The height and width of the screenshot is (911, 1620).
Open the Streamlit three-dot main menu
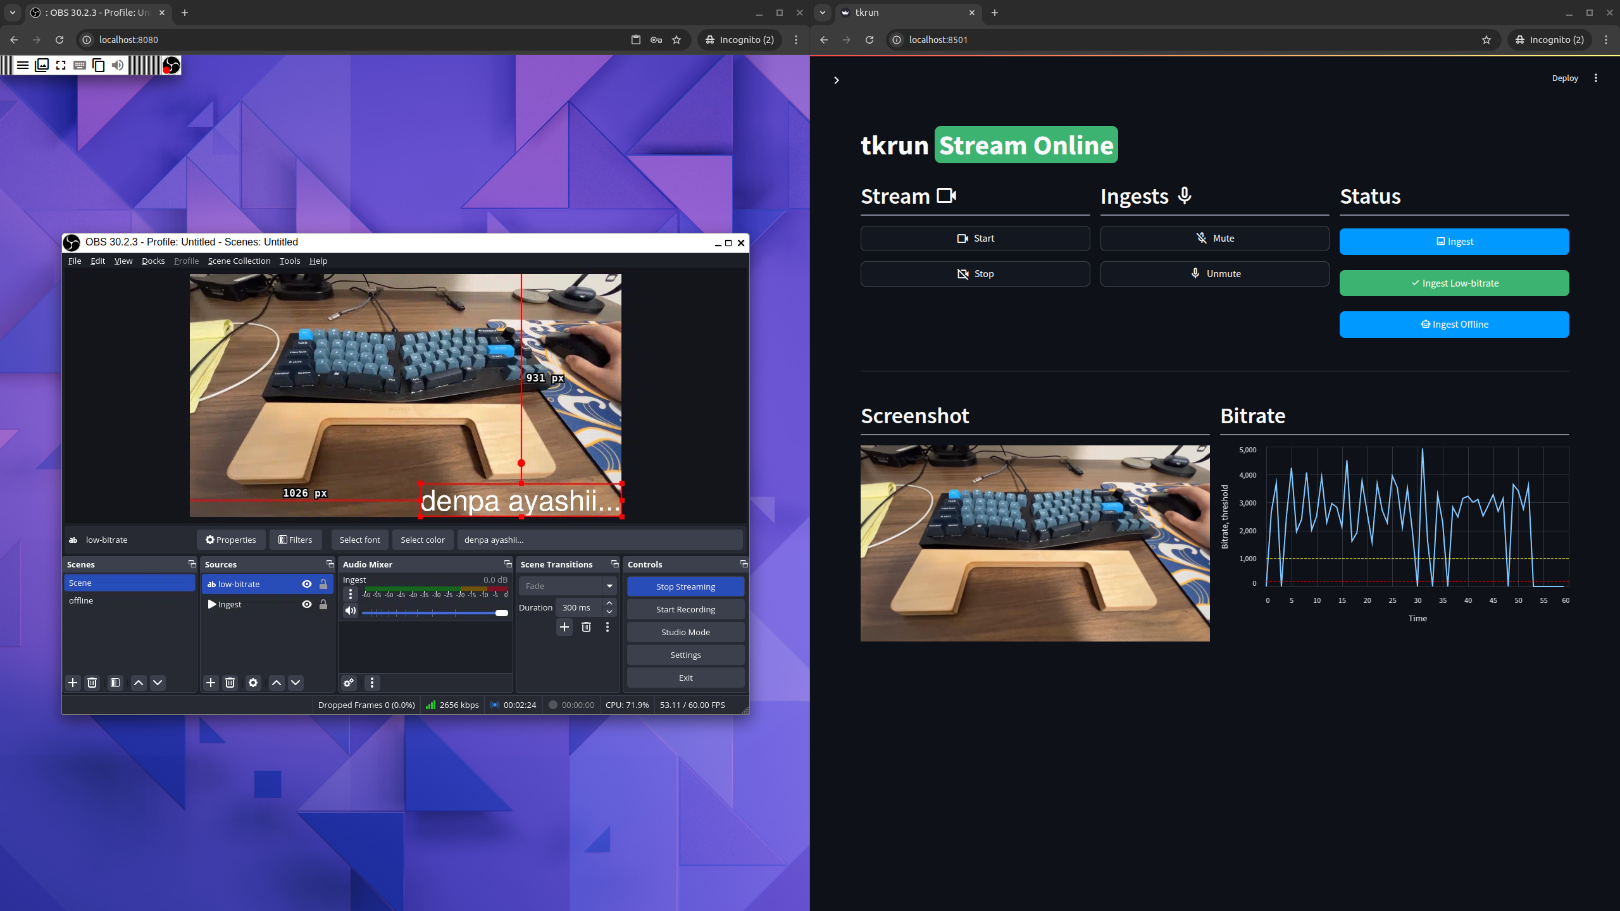point(1596,78)
